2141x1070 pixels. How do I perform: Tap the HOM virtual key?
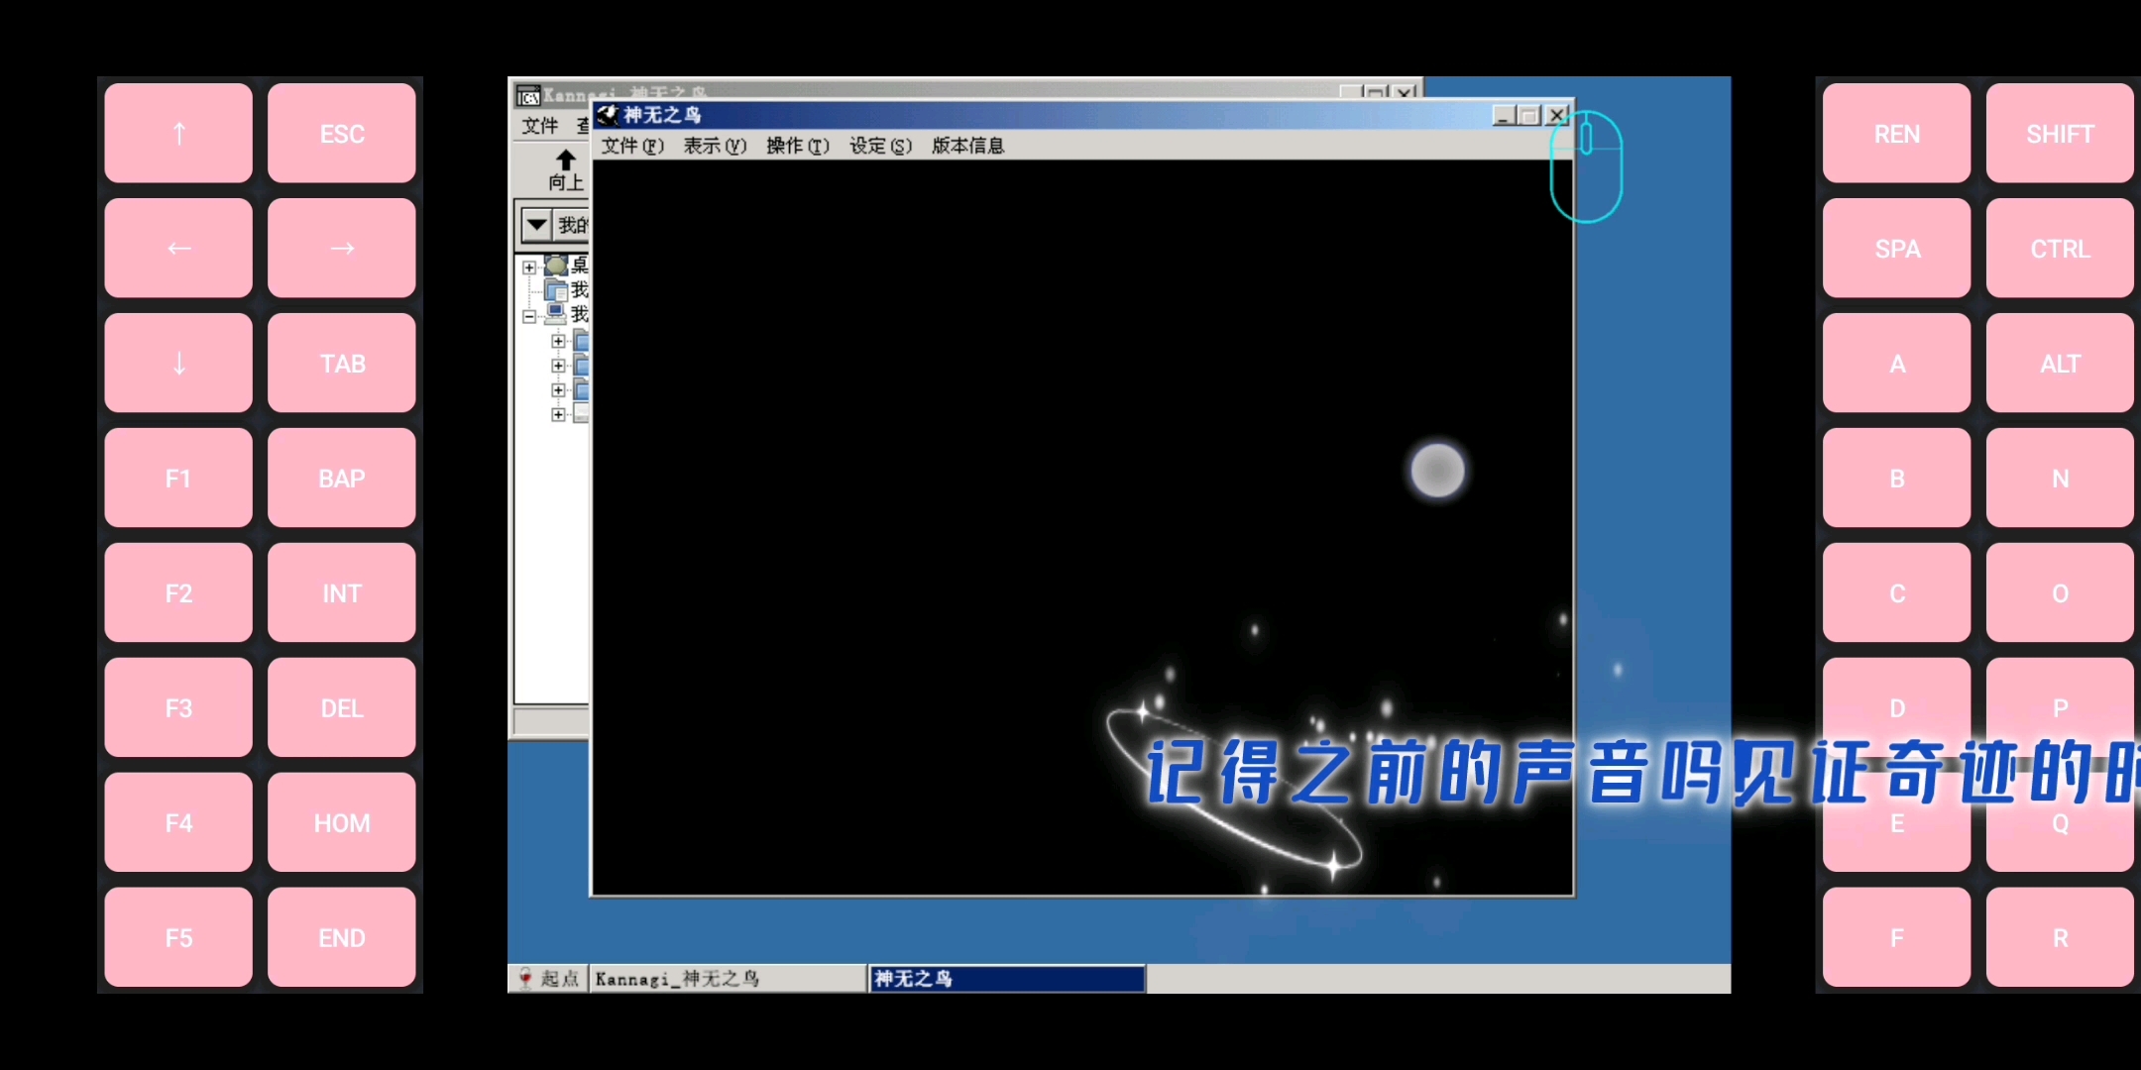pos(342,822)
